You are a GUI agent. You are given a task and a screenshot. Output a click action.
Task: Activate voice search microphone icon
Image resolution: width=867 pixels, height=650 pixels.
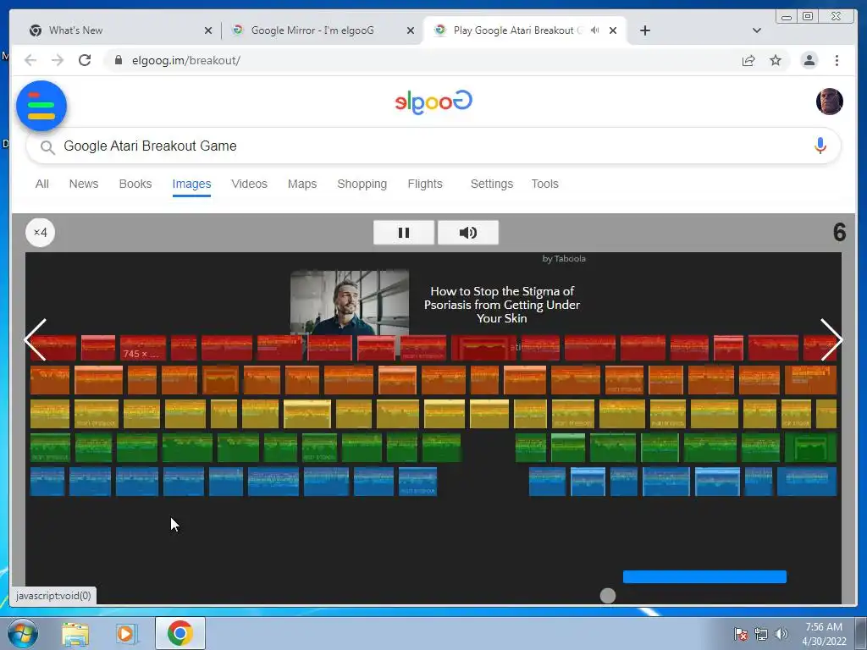[820, 146]
